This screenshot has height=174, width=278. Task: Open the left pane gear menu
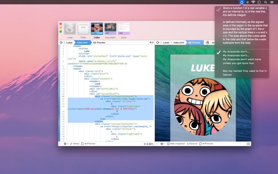coord(66,144)
